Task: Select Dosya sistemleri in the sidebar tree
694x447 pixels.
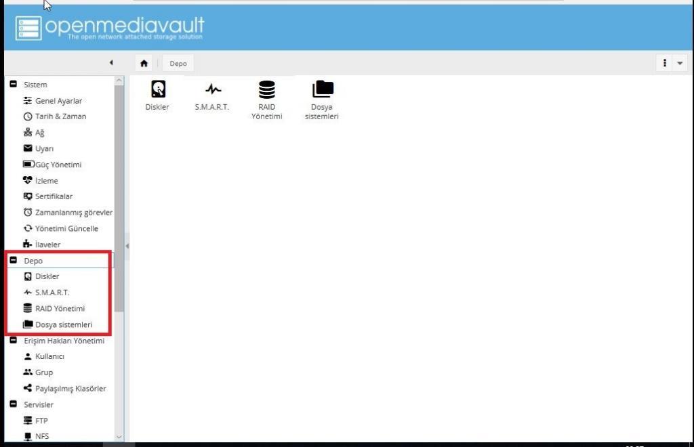Action: click(x=58, y=324)
